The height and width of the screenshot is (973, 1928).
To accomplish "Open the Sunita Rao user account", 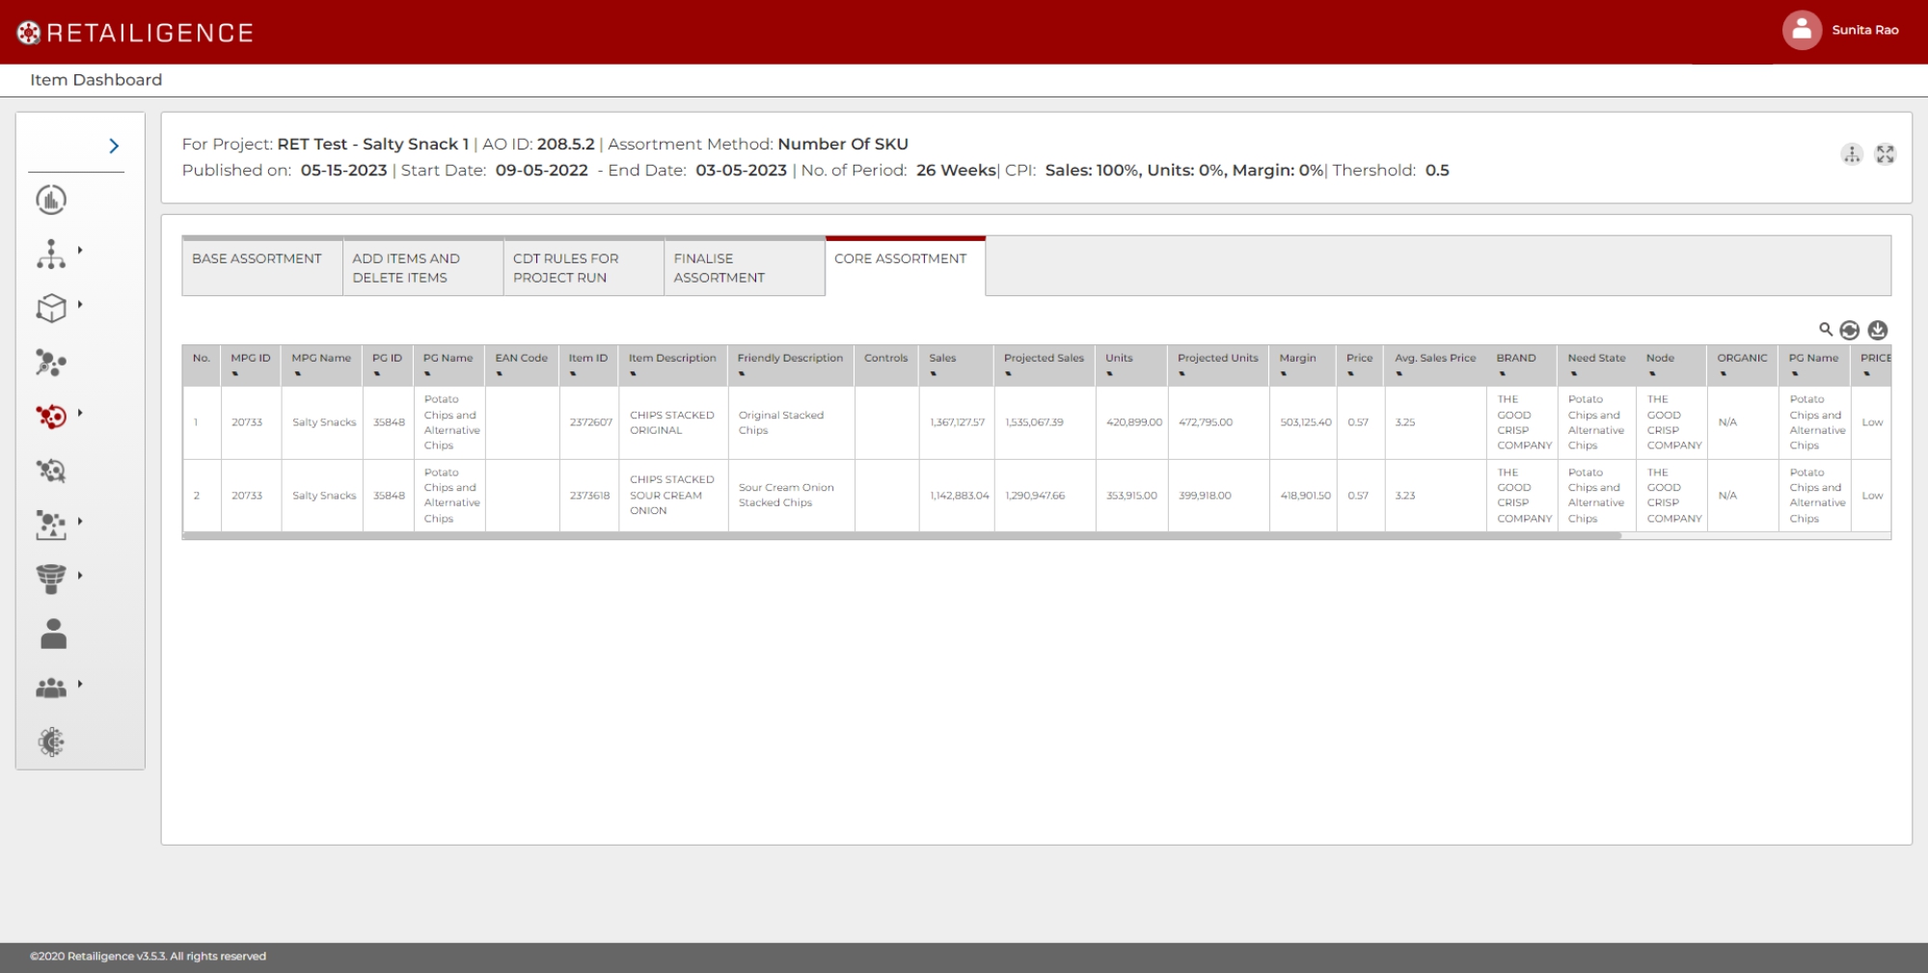I will click(1841, 30).
